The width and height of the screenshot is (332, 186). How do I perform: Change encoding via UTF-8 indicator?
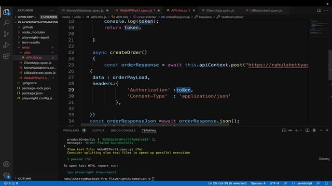tap(274, 183)
